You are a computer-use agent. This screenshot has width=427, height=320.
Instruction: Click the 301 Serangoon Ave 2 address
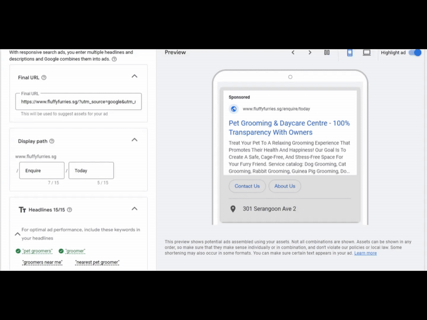[x=270, y=209]
